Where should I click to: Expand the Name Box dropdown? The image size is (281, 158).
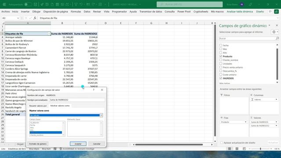pyautogui.click(x=18, y=18)
